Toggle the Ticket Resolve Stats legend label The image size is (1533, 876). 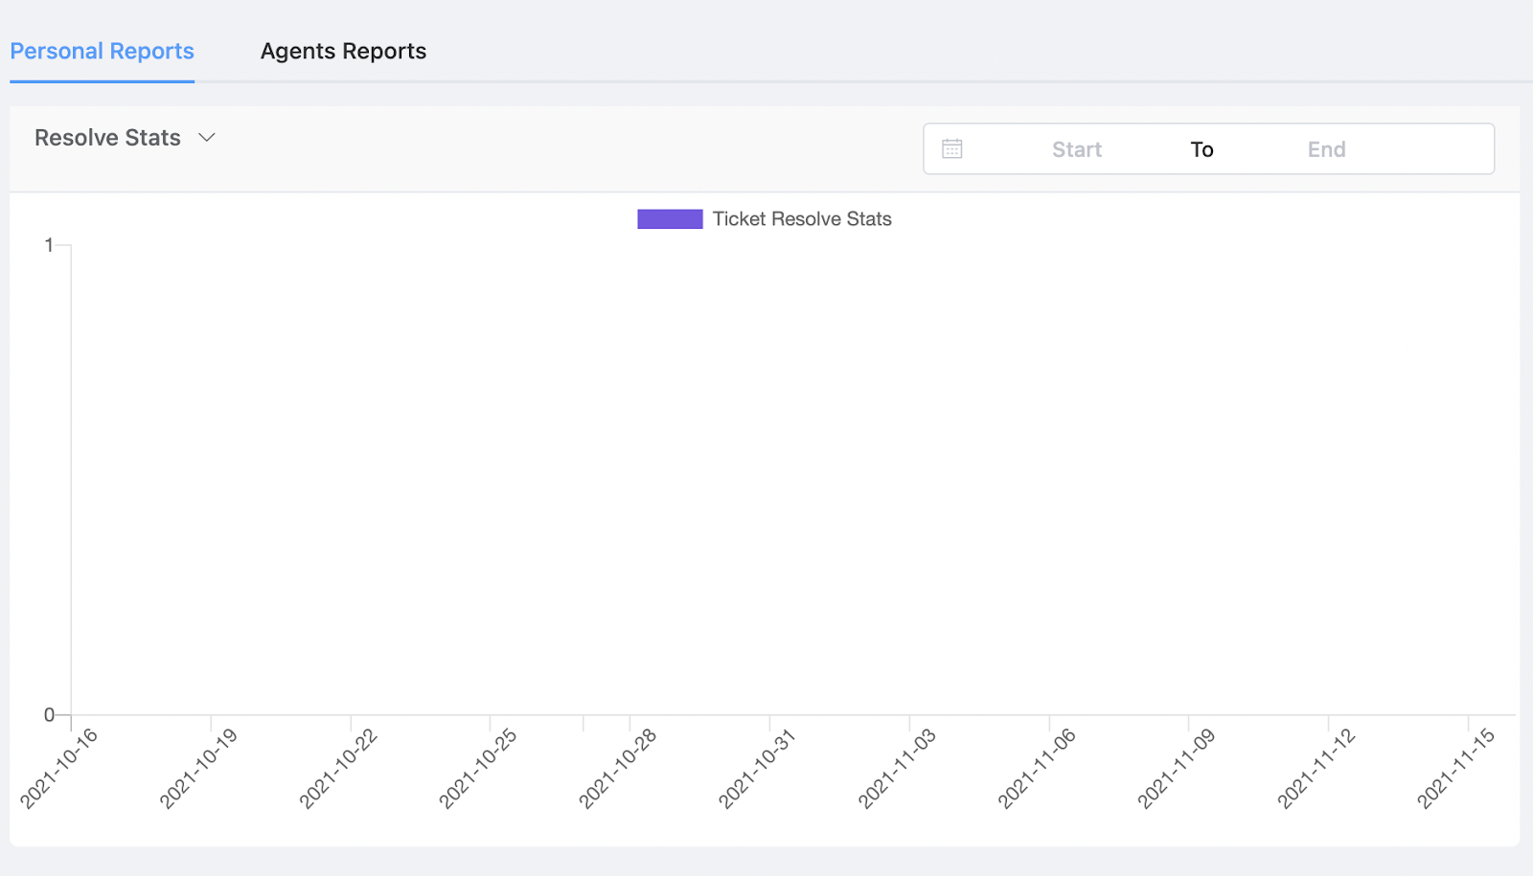tap(802, 219)
